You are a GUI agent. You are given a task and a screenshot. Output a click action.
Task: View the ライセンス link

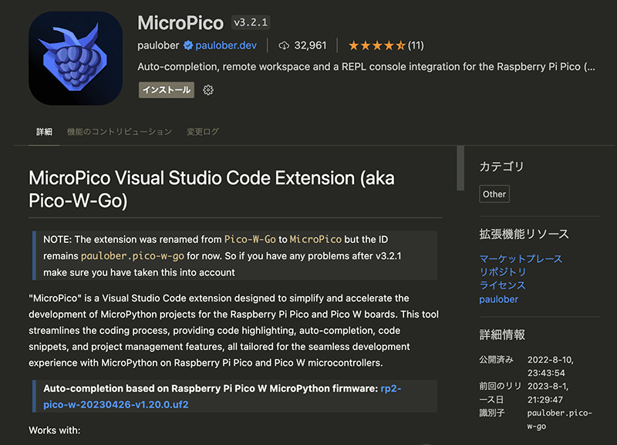pyautogui.click(x=503, y=285)
